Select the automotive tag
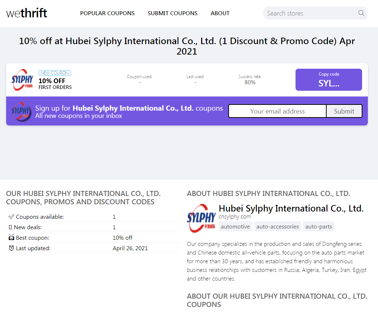Image resolution: width=378 pixels, height=316 pixels. [x=235, y=227]
